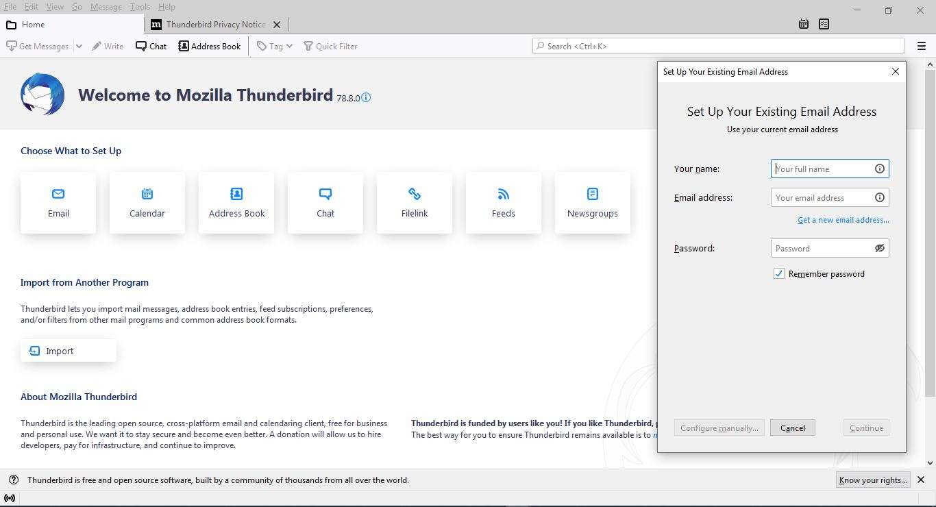The image size is (936, 507).
Task: Click the Search Ctrl+K box
Action: click(718, 46)
